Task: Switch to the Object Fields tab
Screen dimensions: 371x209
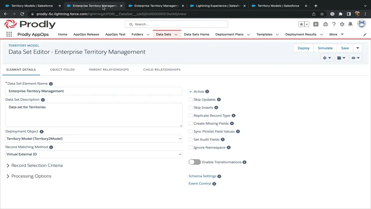Action: coord(62,70)
